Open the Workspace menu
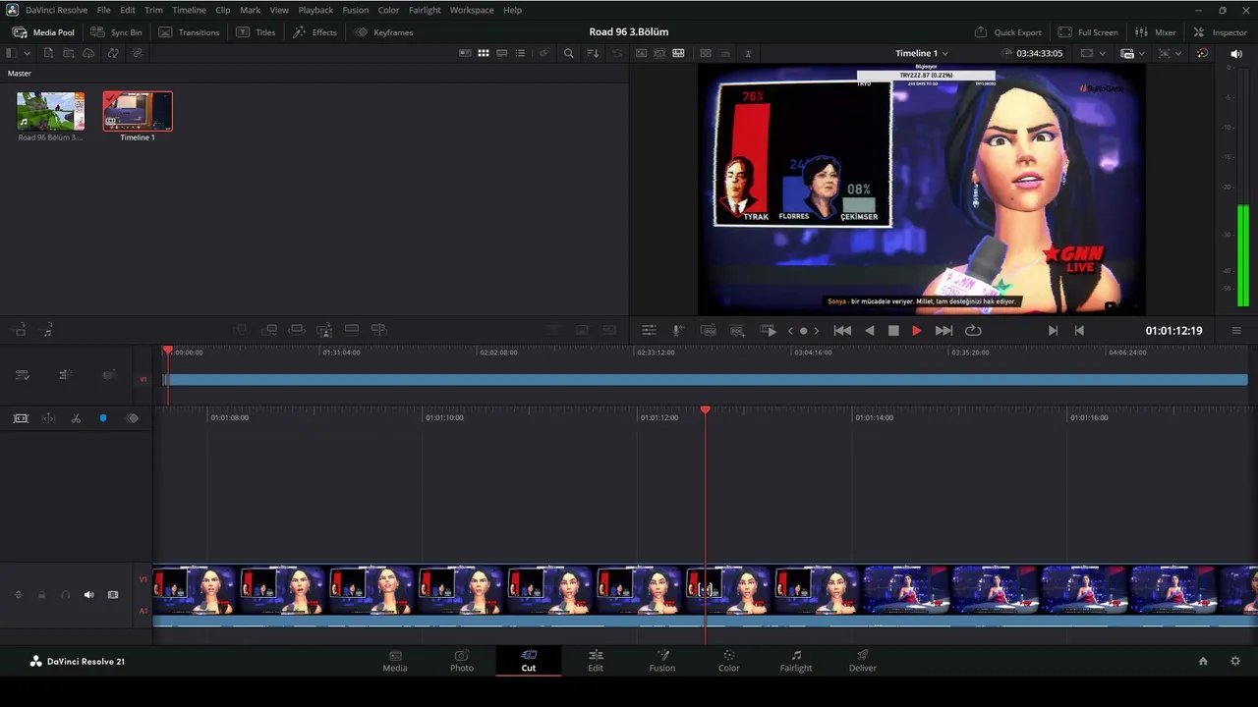Image resolution: width=1258 pixels, height=707 pixels. [472, 10]
